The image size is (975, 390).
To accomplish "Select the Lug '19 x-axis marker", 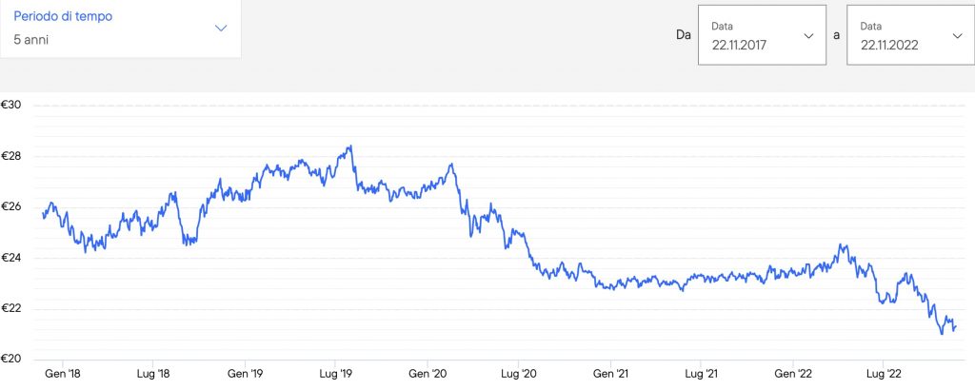I will (x=336, y=375).
